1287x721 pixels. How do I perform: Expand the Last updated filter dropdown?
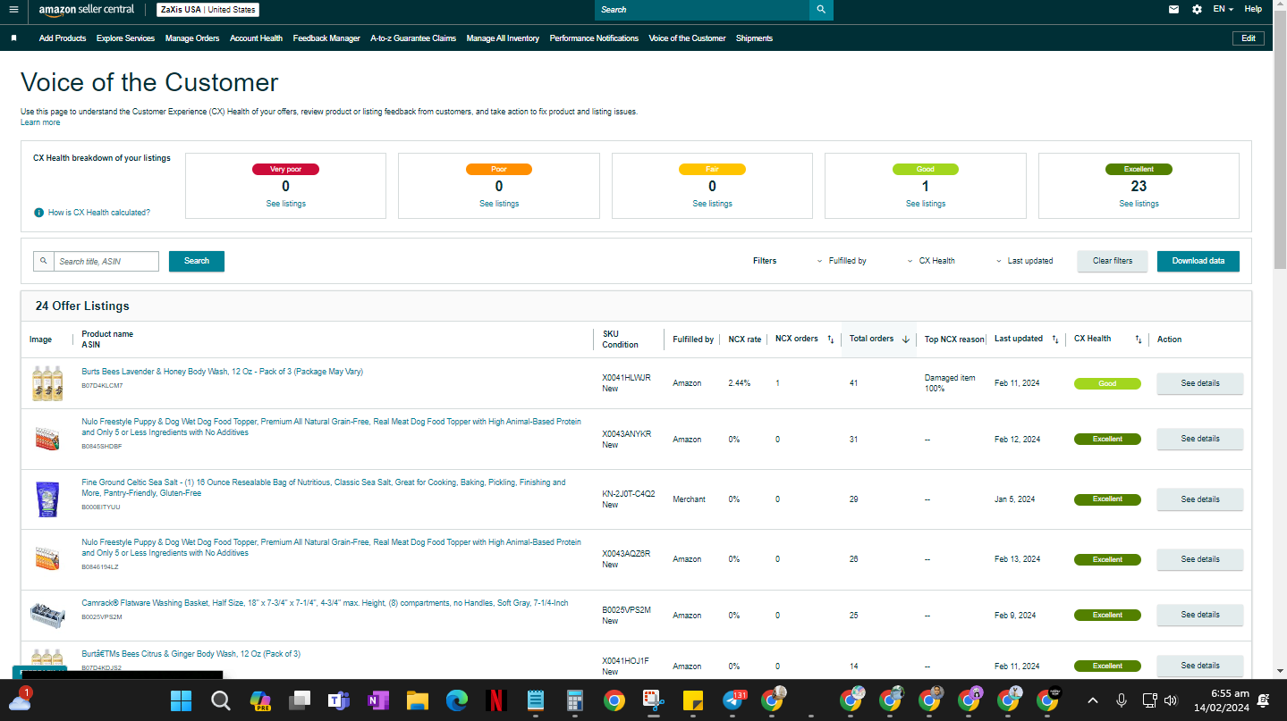[1024, 261]
